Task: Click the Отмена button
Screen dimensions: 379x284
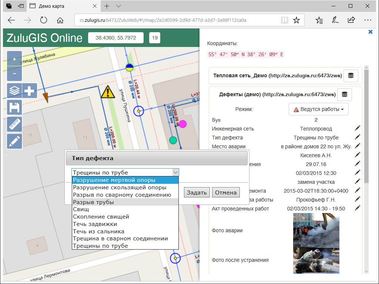Action: 225,192
